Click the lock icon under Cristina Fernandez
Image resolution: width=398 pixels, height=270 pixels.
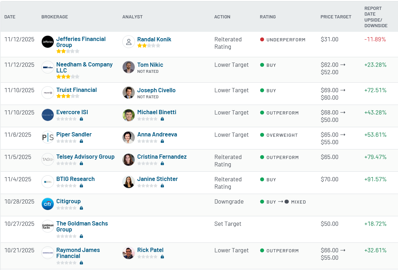(x=163, y=163)
